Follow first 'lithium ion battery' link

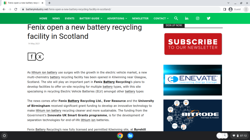44,72
